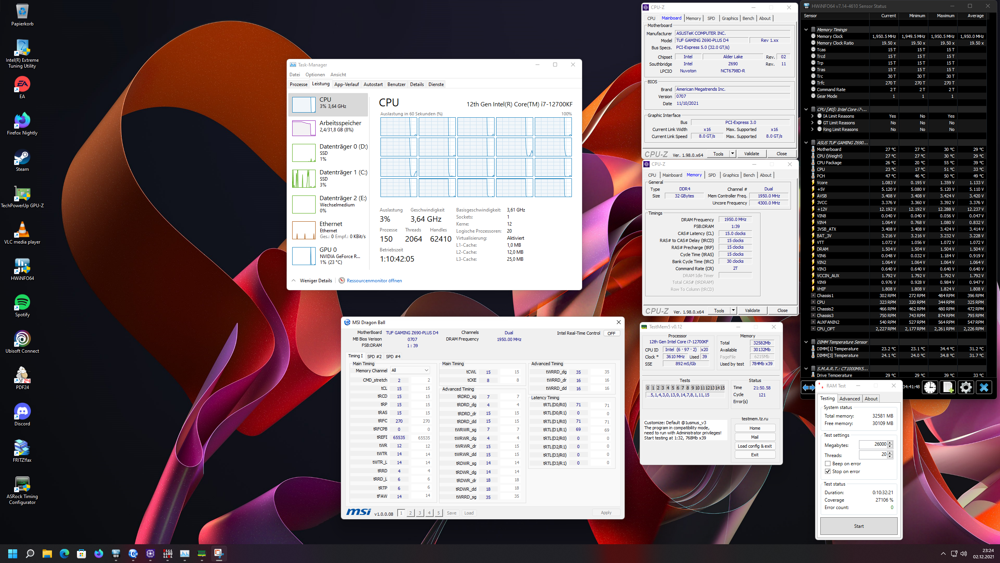This screenshot has height=563, width=1000.
Task: Enable Beep on error in RAM Test
Action: [x=828, y=464]
